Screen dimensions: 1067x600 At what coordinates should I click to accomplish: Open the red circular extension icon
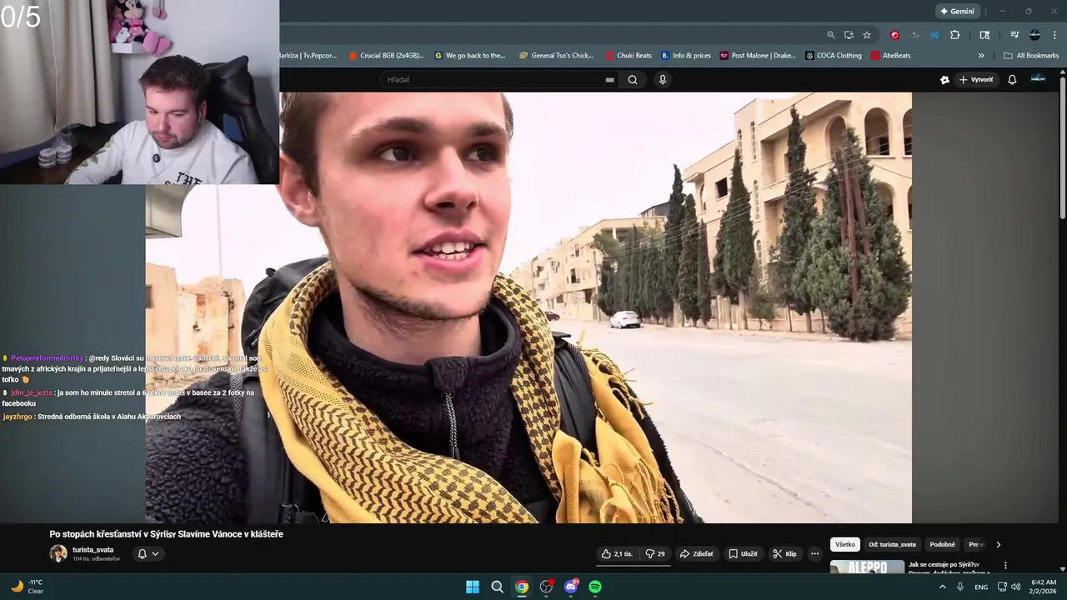pos(894,35)
